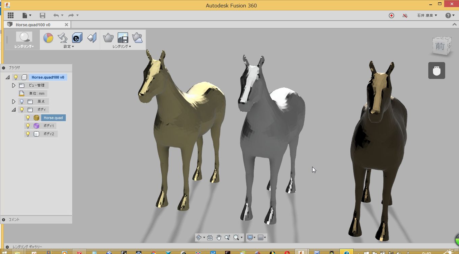Start In-canvas Render teapot icon
The height and width of the screenshot is (254, 459).
pyautogui.click(x=108, y=38)
